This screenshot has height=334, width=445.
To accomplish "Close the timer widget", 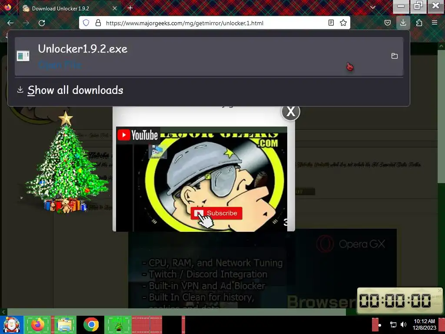I will (x=440, y=290).
